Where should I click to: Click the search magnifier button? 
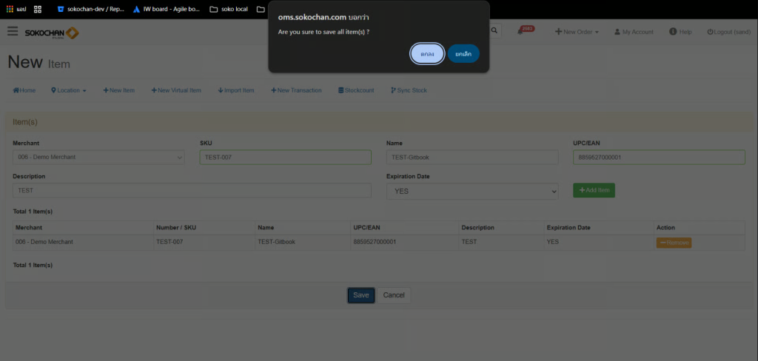pyautogui.click(x=495, y=31)
